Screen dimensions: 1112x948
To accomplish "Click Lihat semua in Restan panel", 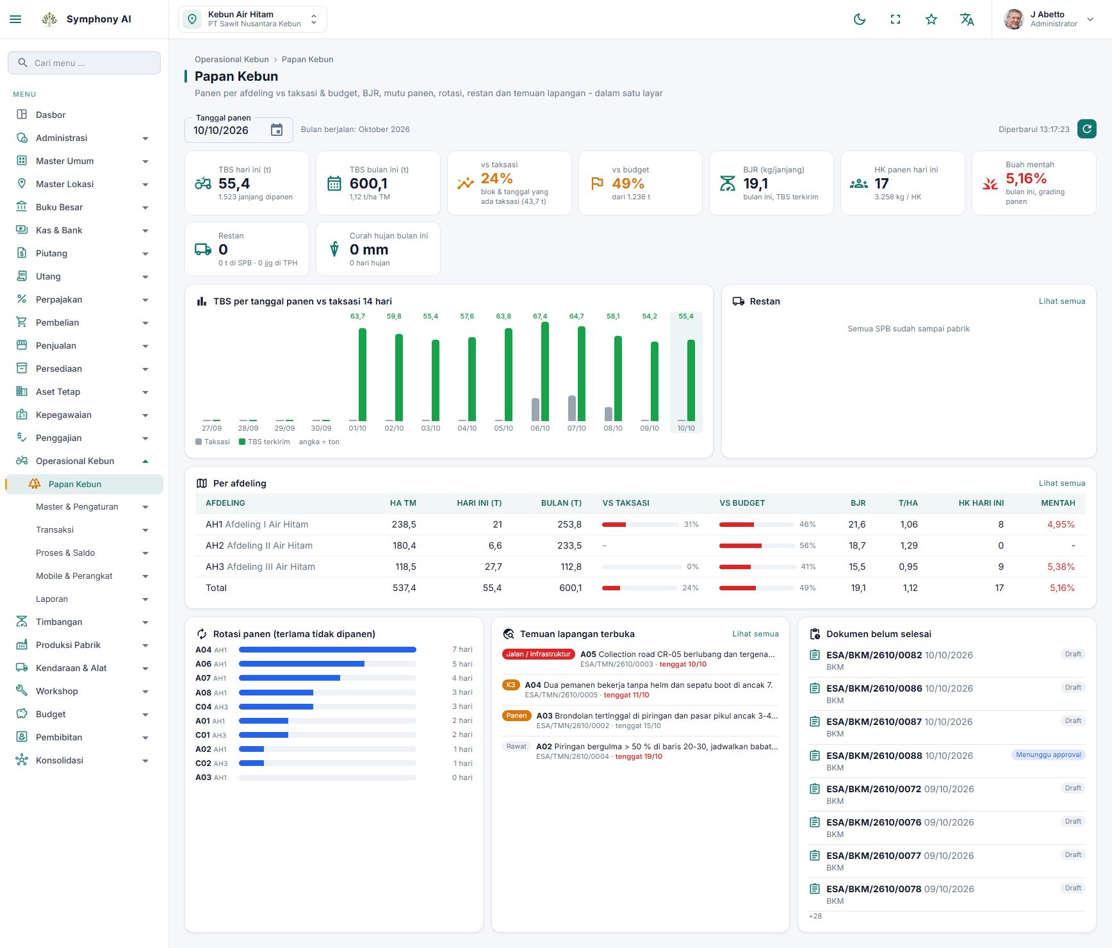I will [1062, 301].
